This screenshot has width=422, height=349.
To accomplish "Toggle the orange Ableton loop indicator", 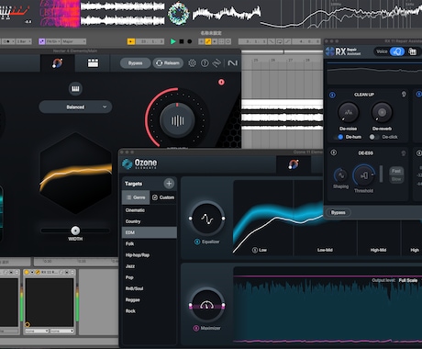I will click(x=131, y=41).
